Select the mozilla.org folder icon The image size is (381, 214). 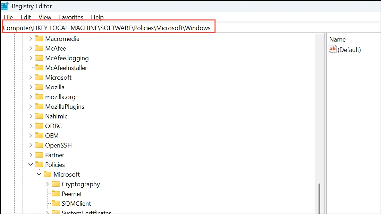39,97
